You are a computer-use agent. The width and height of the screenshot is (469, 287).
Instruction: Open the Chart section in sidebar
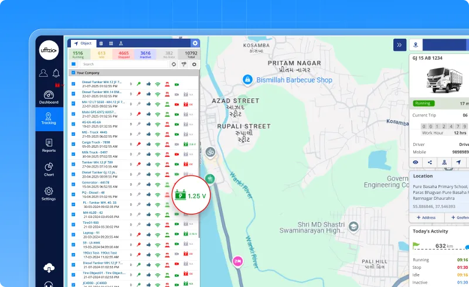coord(49,169)
